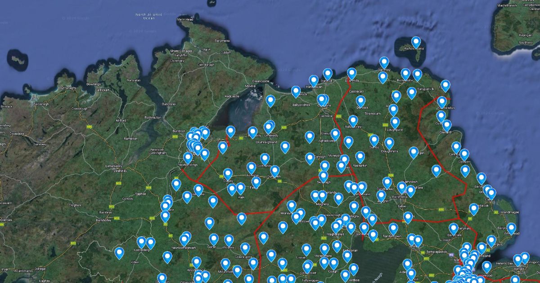Click the Letterkenny town label
The height and width of the screenshot is (283, 540).
pos(114,166)
